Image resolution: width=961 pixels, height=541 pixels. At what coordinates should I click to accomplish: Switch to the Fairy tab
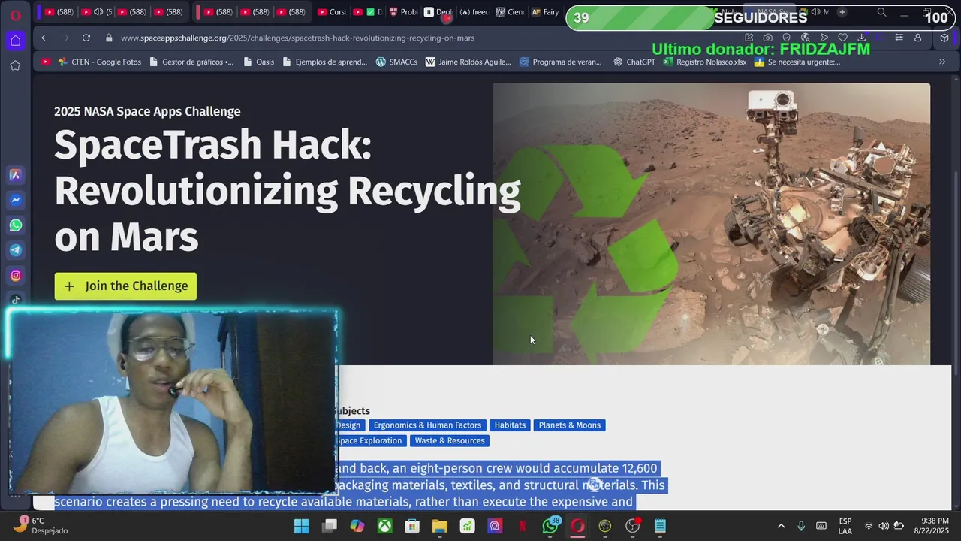pos(545,12)
